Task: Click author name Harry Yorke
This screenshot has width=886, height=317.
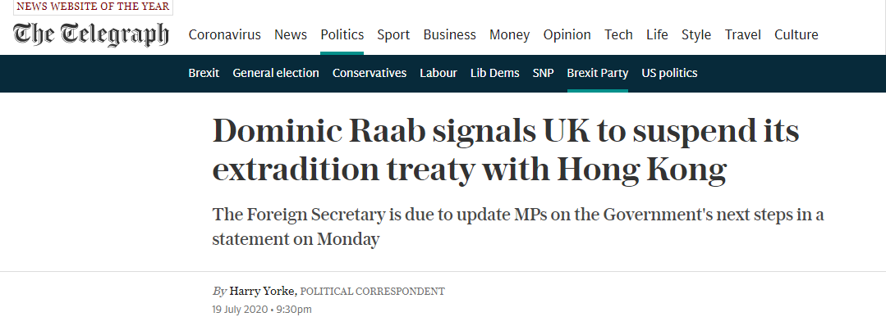Action: 262,292
